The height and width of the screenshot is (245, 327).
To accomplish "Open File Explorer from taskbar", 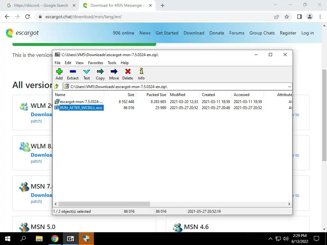I will 39,239.
